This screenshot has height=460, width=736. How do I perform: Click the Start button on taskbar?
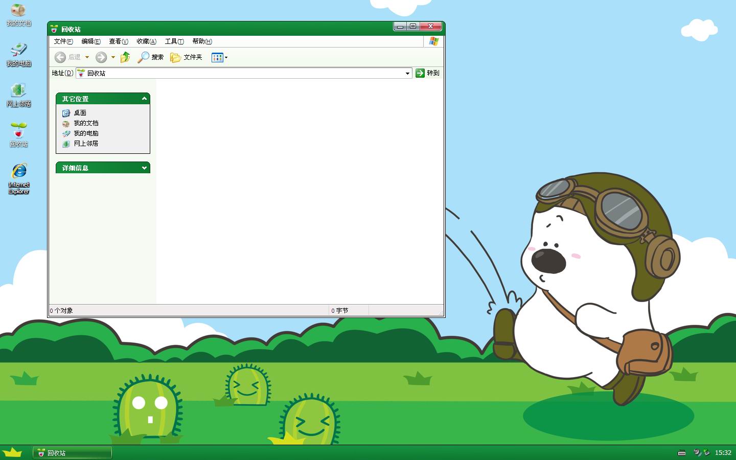pyautogui.click(x=12, y=452)
